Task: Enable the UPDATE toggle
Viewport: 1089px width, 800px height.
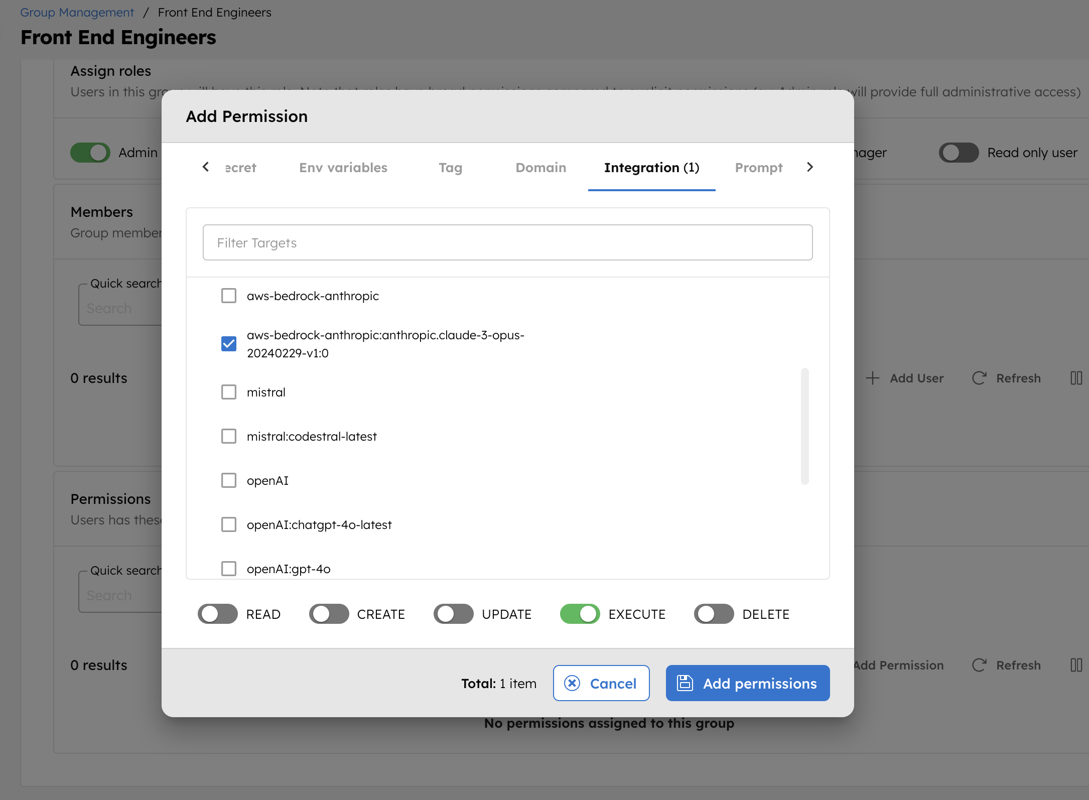Action: (x=453, y=614)
